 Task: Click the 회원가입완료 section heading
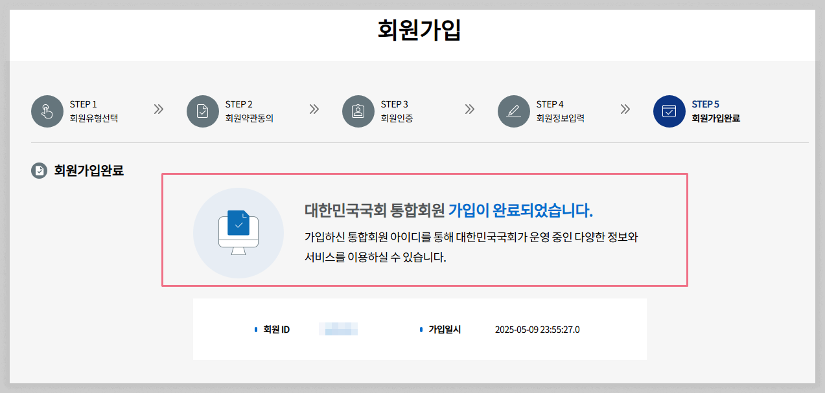tap(89, 171)
